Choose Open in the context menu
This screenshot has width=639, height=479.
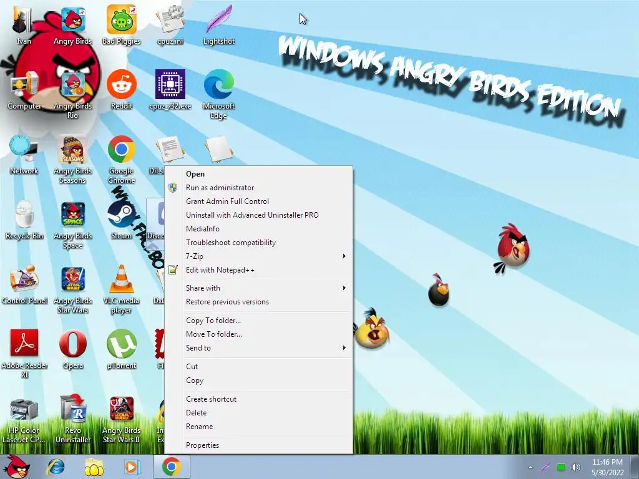point(259,174)
